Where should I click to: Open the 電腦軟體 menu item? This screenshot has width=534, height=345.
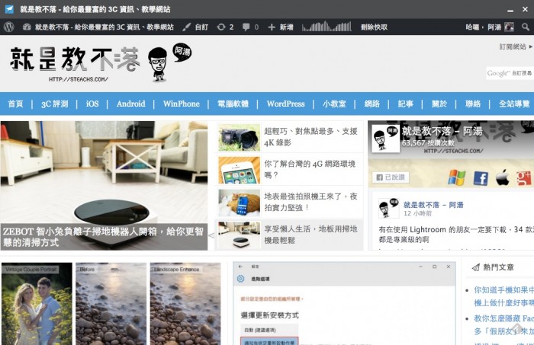pyautogui.click(x=233, y=104)
